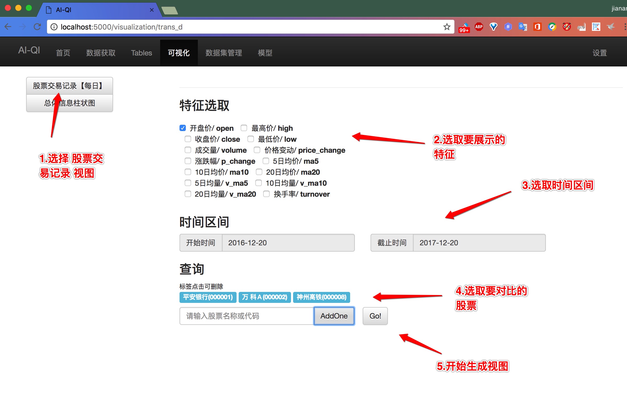
Task: Close the AI-QI browser tab
Action: [152, 10]
